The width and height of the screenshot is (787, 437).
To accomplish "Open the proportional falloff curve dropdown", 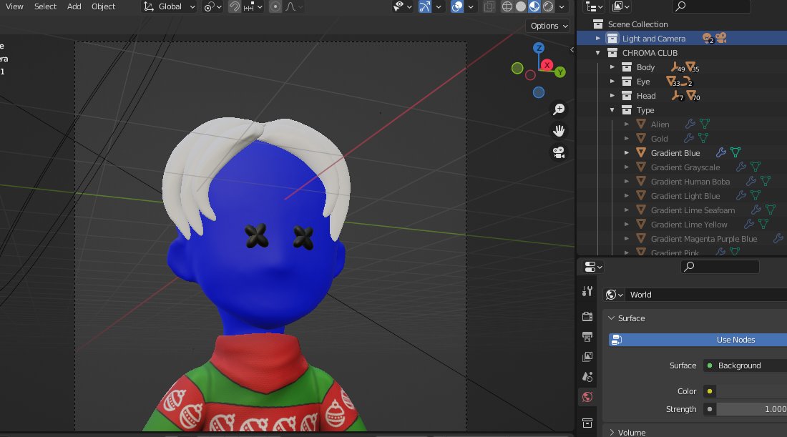I will (x=293, y=6).
